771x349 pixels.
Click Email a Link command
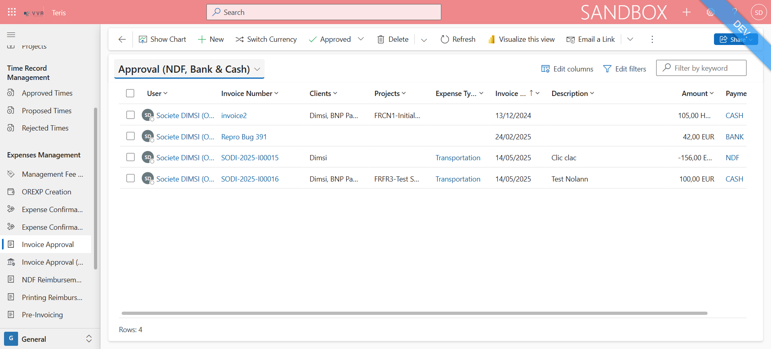(590, 39)
